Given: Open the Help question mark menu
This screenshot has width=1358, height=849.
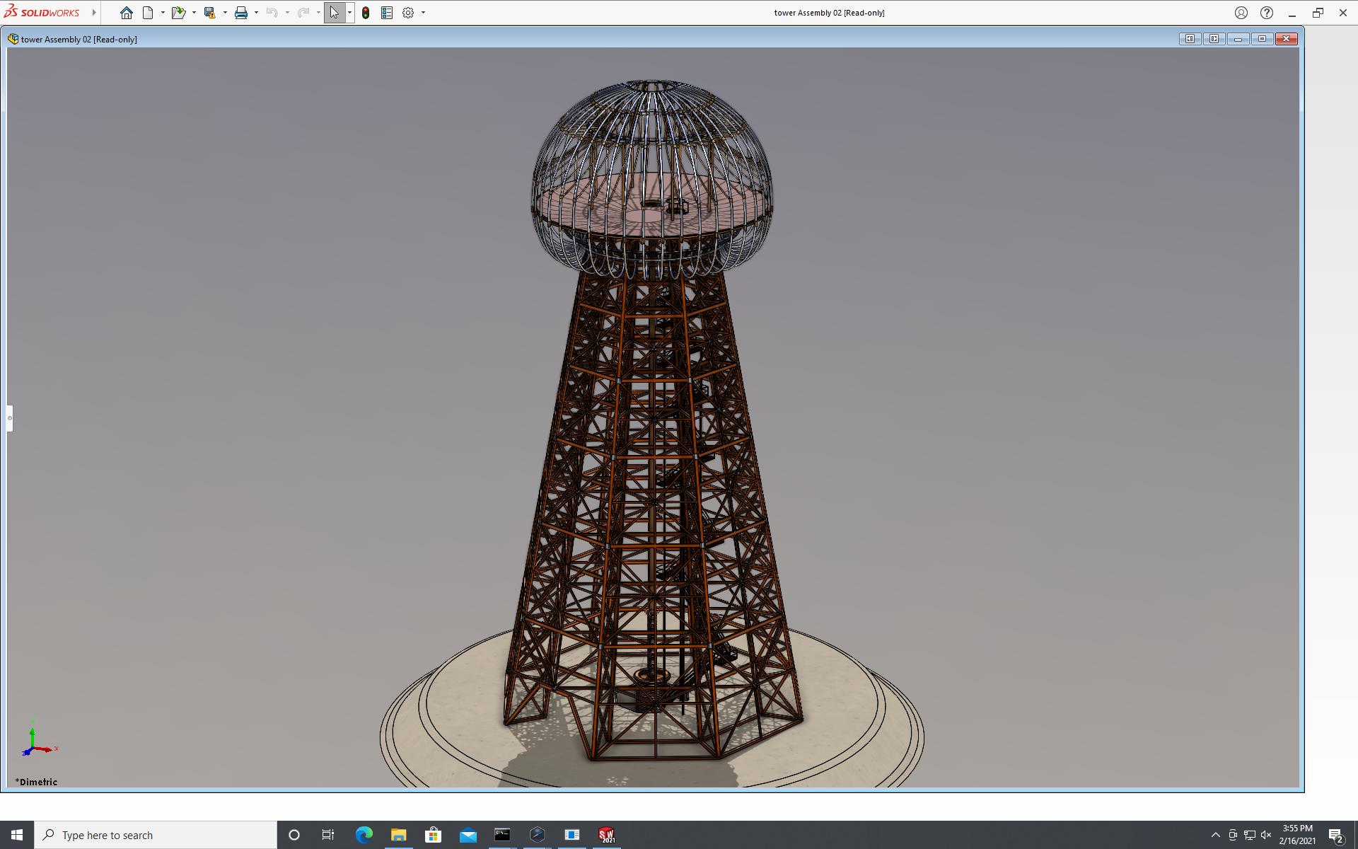Looking at the screenshot, I should coord(1266,13).
